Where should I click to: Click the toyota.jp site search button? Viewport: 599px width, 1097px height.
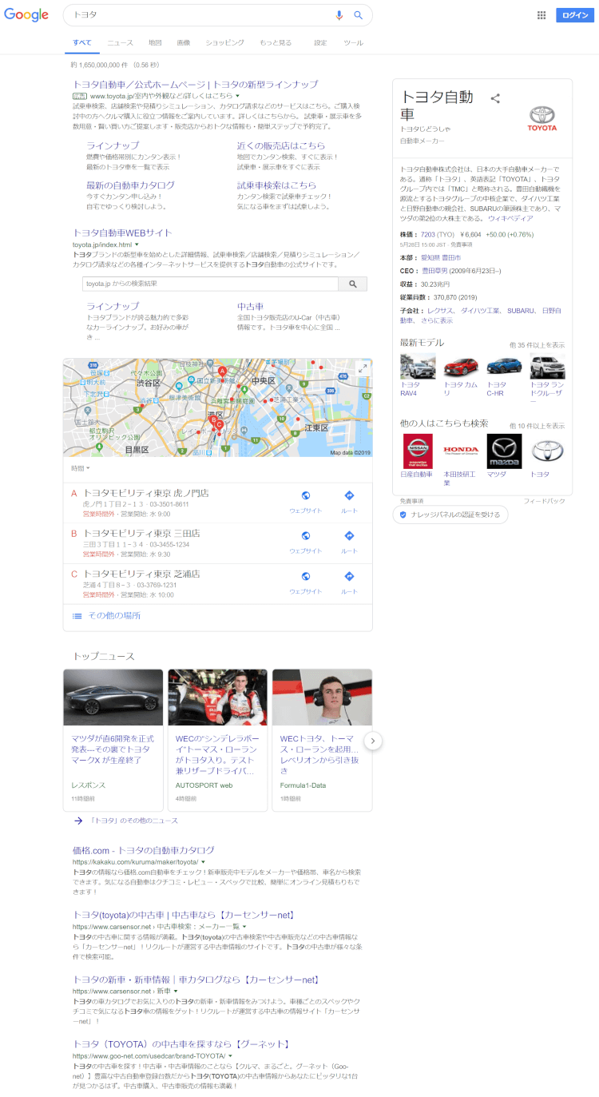pos(353,284)
